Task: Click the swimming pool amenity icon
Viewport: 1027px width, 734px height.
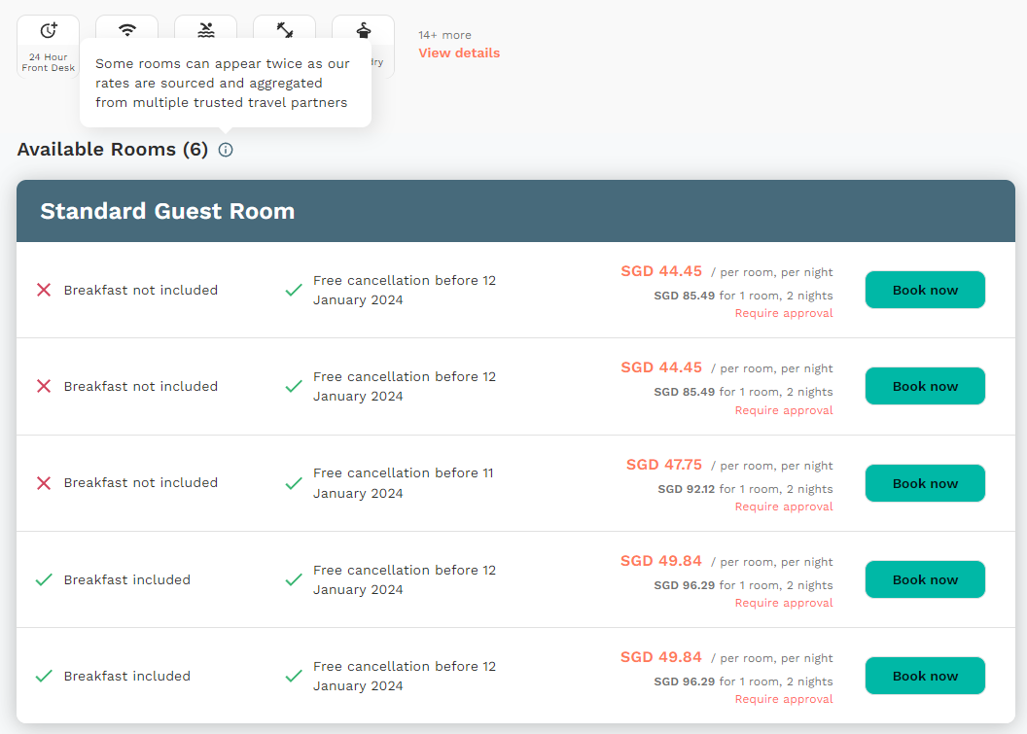Action: 206,30
